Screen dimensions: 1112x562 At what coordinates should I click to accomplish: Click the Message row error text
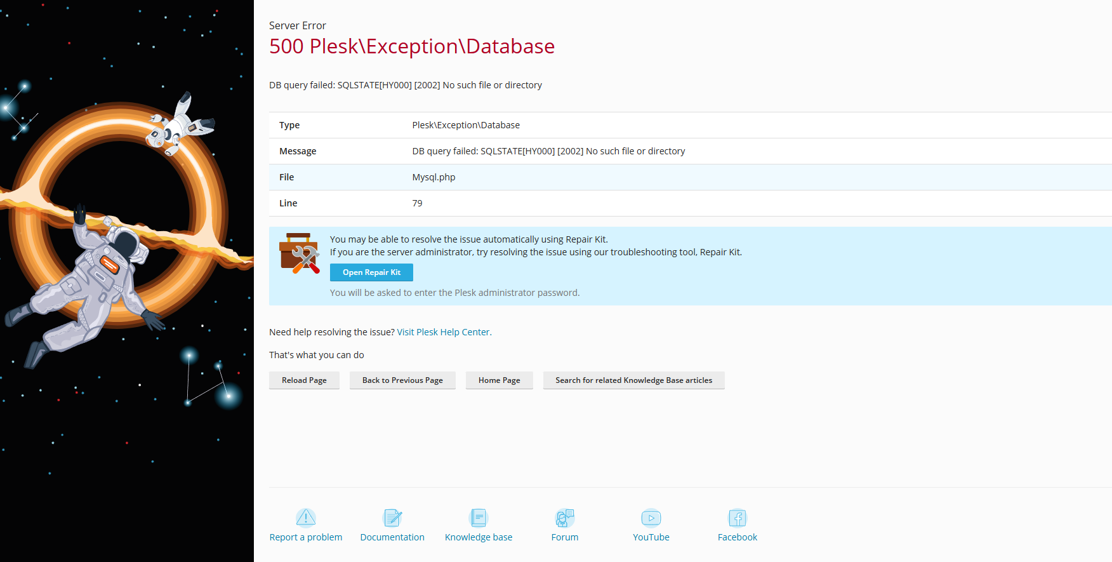click(x=549, y=151)
